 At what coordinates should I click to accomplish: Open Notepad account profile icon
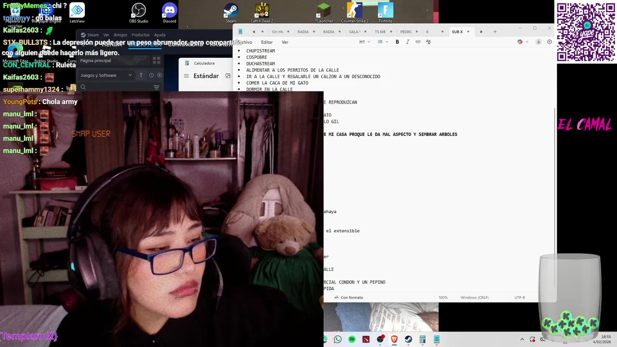click(x=539, y=42)
